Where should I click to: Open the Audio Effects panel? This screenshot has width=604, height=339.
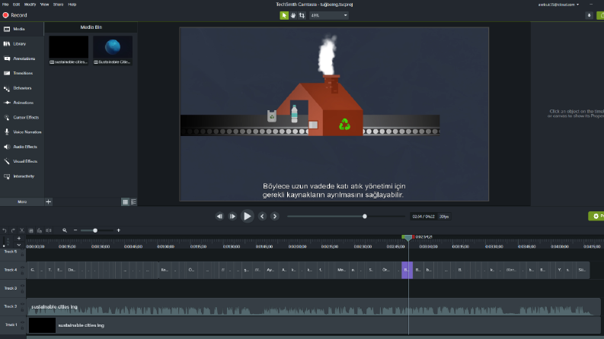(25, 147)
